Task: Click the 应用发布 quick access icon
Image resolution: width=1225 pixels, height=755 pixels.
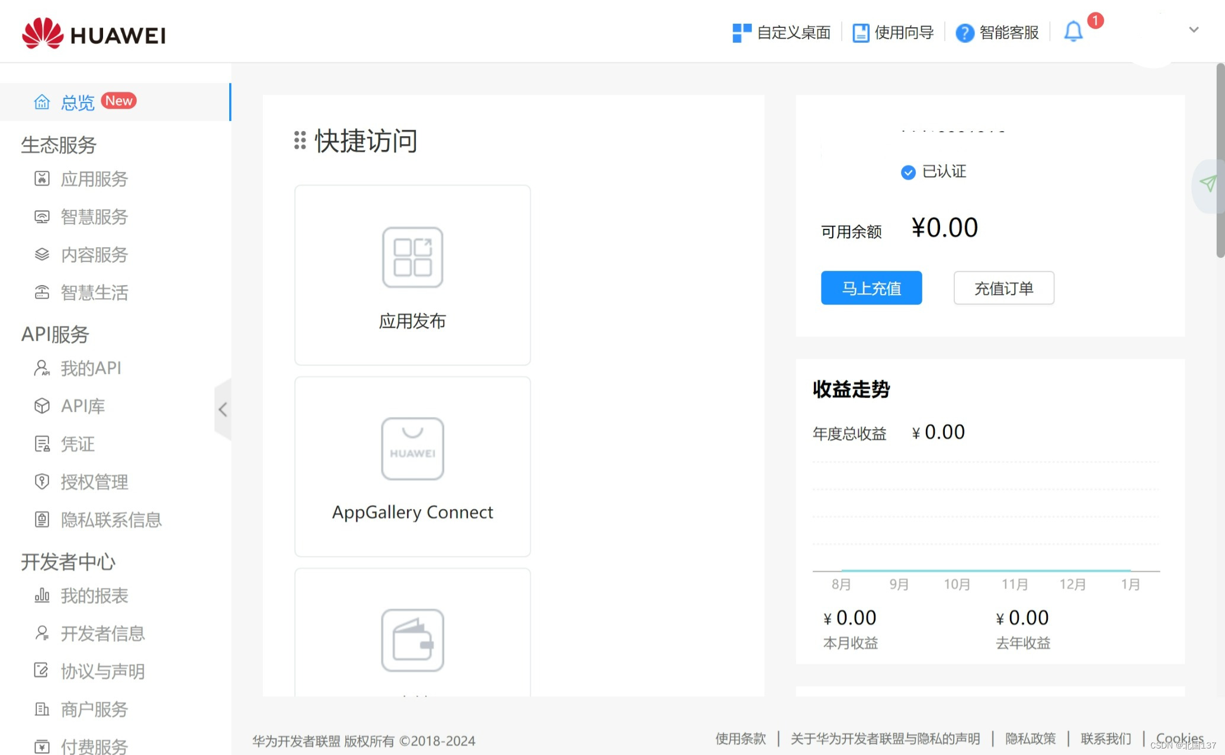Action: tap(412, 257)
